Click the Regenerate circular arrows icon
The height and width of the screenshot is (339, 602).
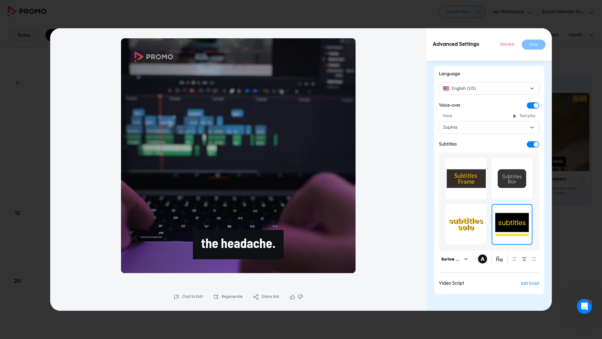pyautogui.click(x=216, y=297)
